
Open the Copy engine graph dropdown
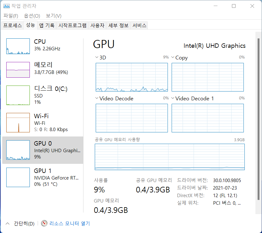(173, 58)
